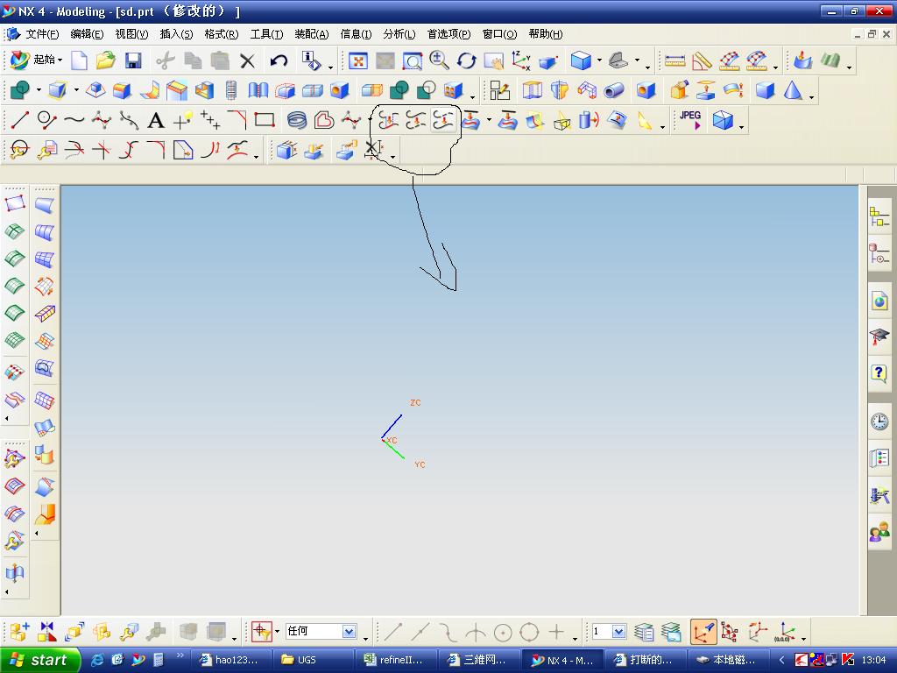Click the Measure Angle icon

tap(702, 60)
